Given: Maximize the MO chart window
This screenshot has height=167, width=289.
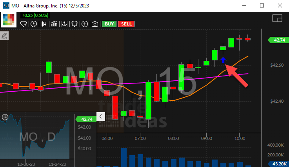Looking at the screenshot, I should [262, 5].
